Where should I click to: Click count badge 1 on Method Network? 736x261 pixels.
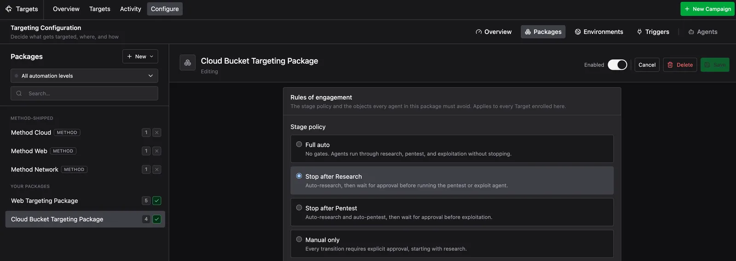(x=146, y=170)
